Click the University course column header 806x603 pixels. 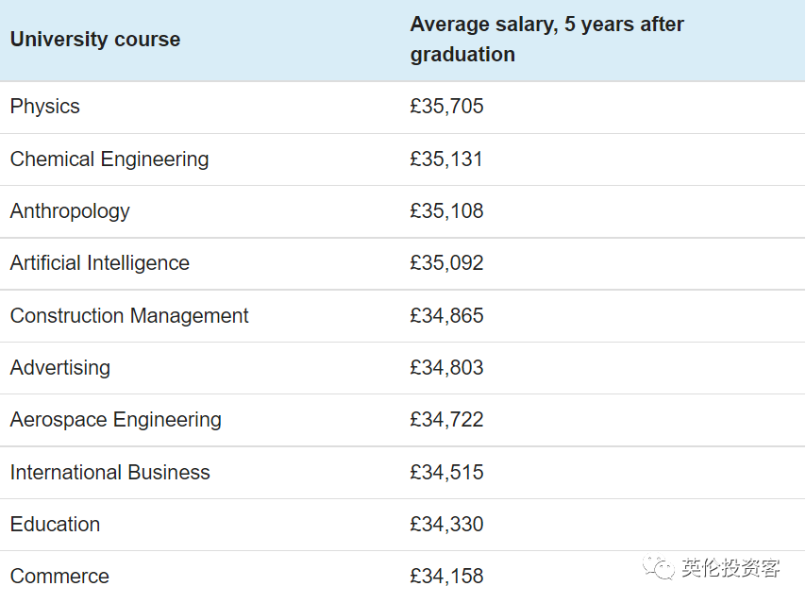pos(94,40)
